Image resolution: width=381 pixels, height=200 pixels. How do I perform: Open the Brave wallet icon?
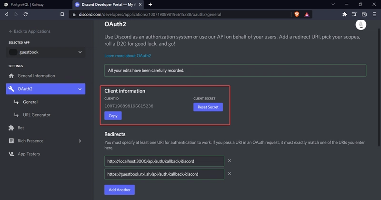(x=364, y=14)
